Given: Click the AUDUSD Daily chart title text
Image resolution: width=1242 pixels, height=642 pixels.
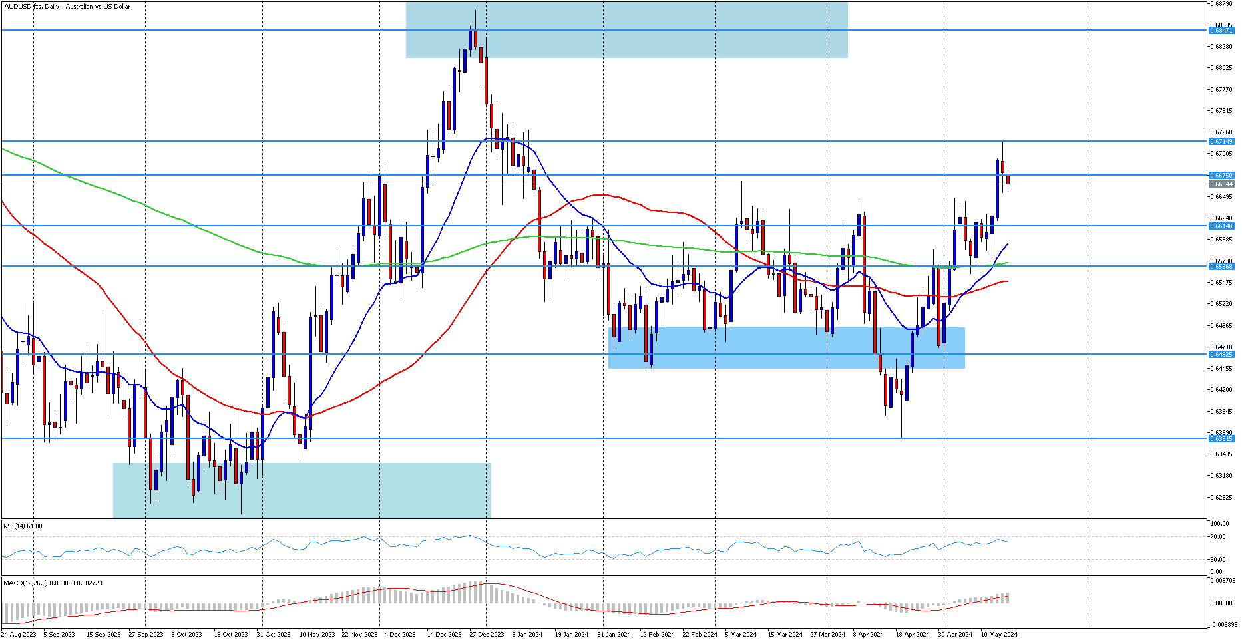Looking at the screenshot, I should [67, 7].
